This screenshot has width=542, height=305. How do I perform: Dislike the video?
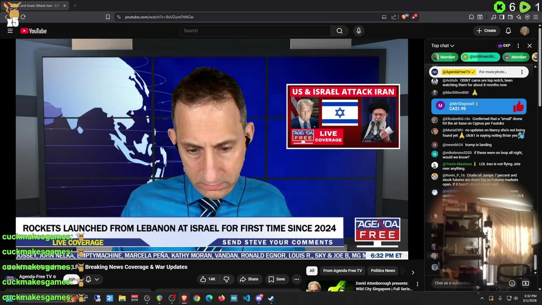pos(227,279)
